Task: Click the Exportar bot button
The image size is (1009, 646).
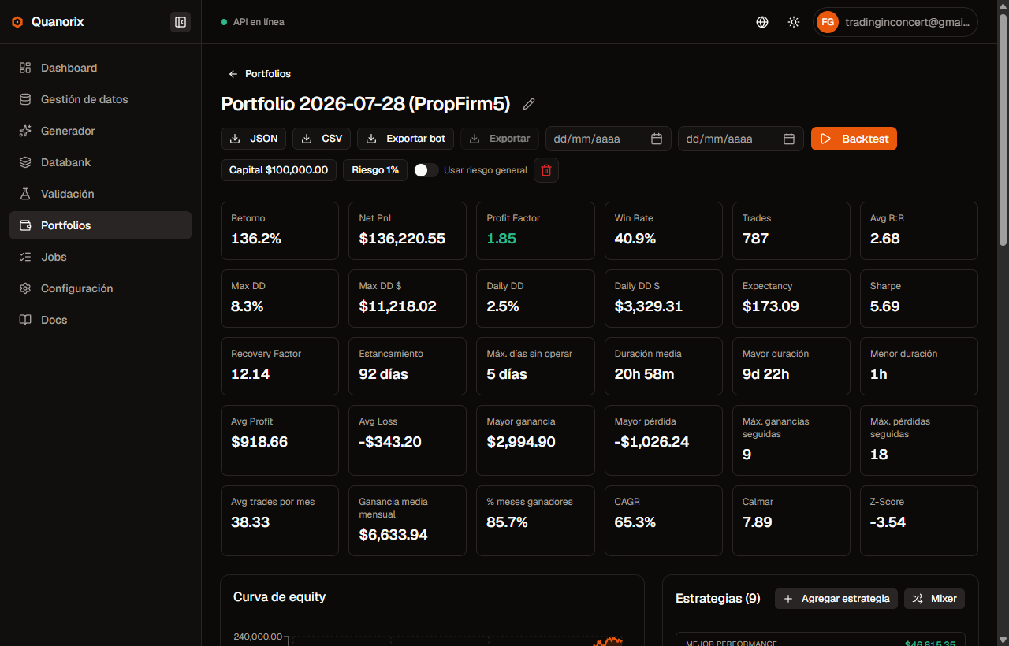Action: (406, 139)
